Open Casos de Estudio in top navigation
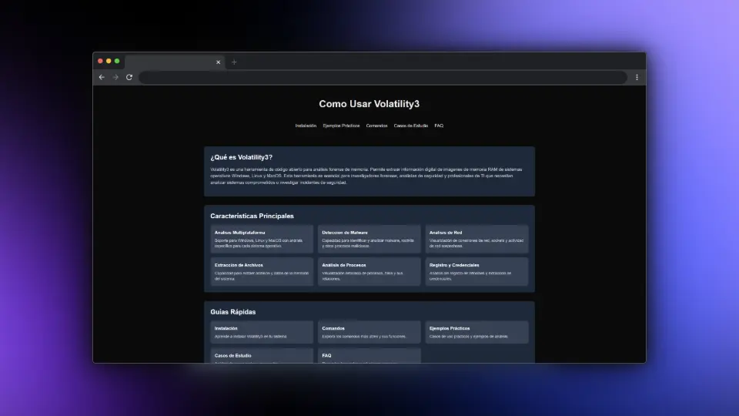Viewport: 739px width, 416px height. [411, 126]
